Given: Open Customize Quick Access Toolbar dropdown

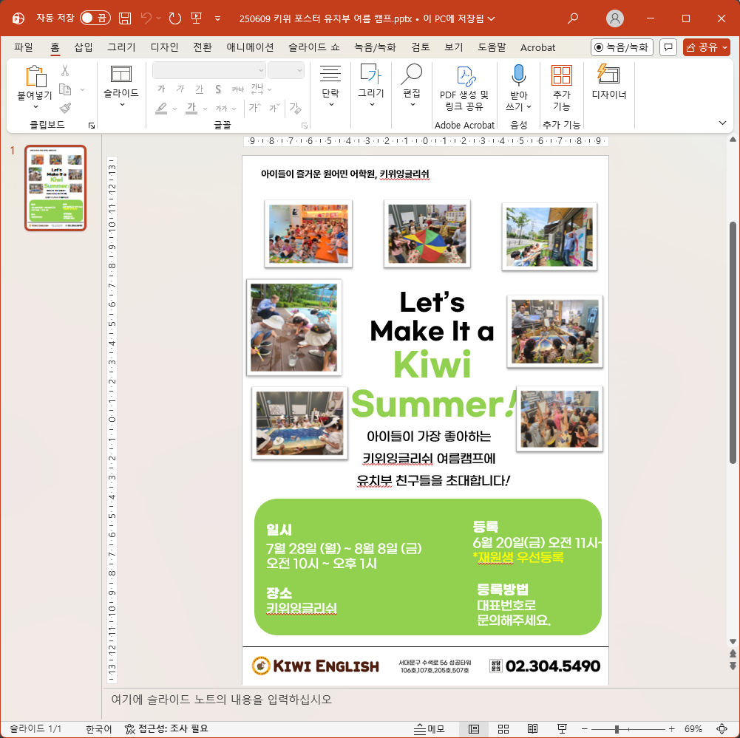Looking at the screenshot, I should point(217,19).
